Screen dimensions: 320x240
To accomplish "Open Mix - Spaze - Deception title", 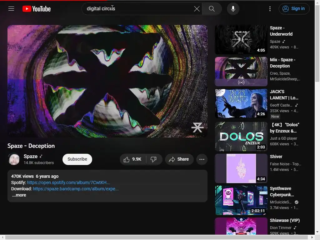I will point(282,63).
